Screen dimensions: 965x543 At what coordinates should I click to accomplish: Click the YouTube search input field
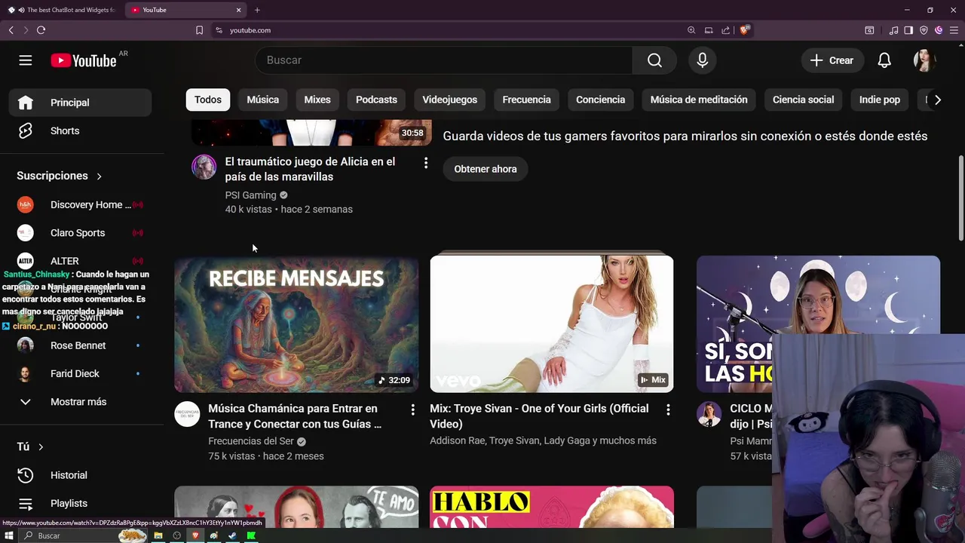click(x=444, y=60)
